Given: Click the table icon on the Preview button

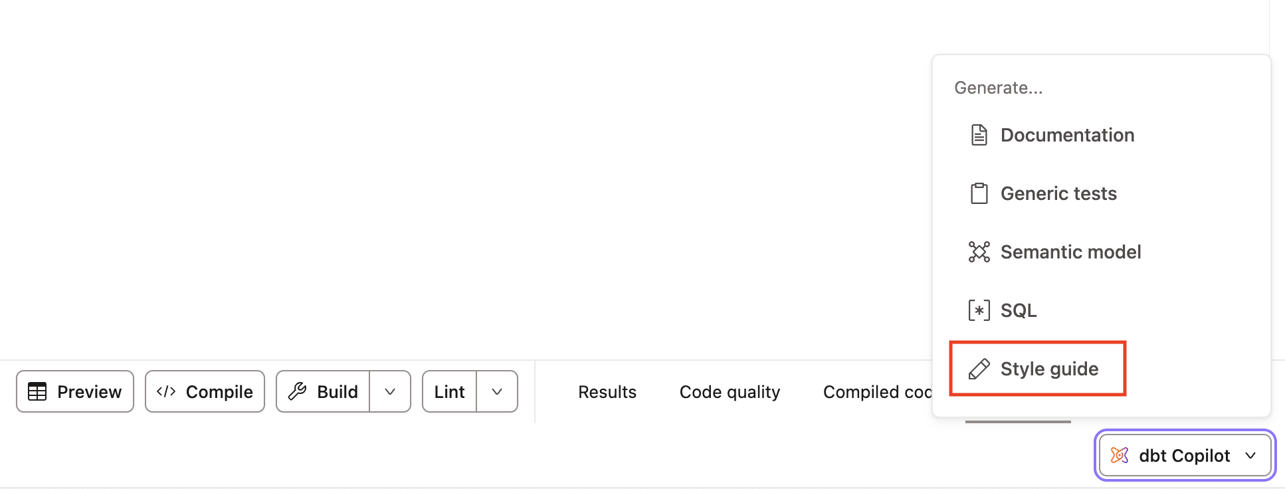Looking at the screenshot, I should coord(38,391).
